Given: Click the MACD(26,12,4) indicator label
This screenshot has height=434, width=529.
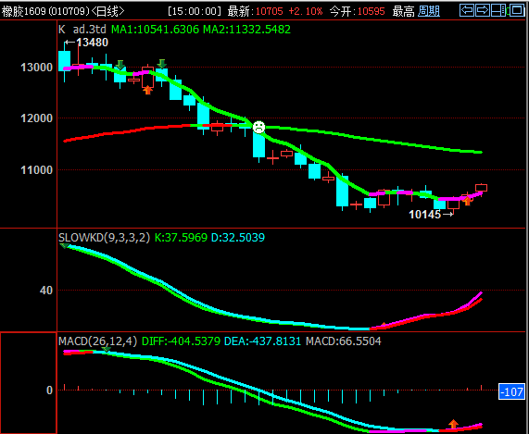Looking at the screenshot, I should 98,341.
